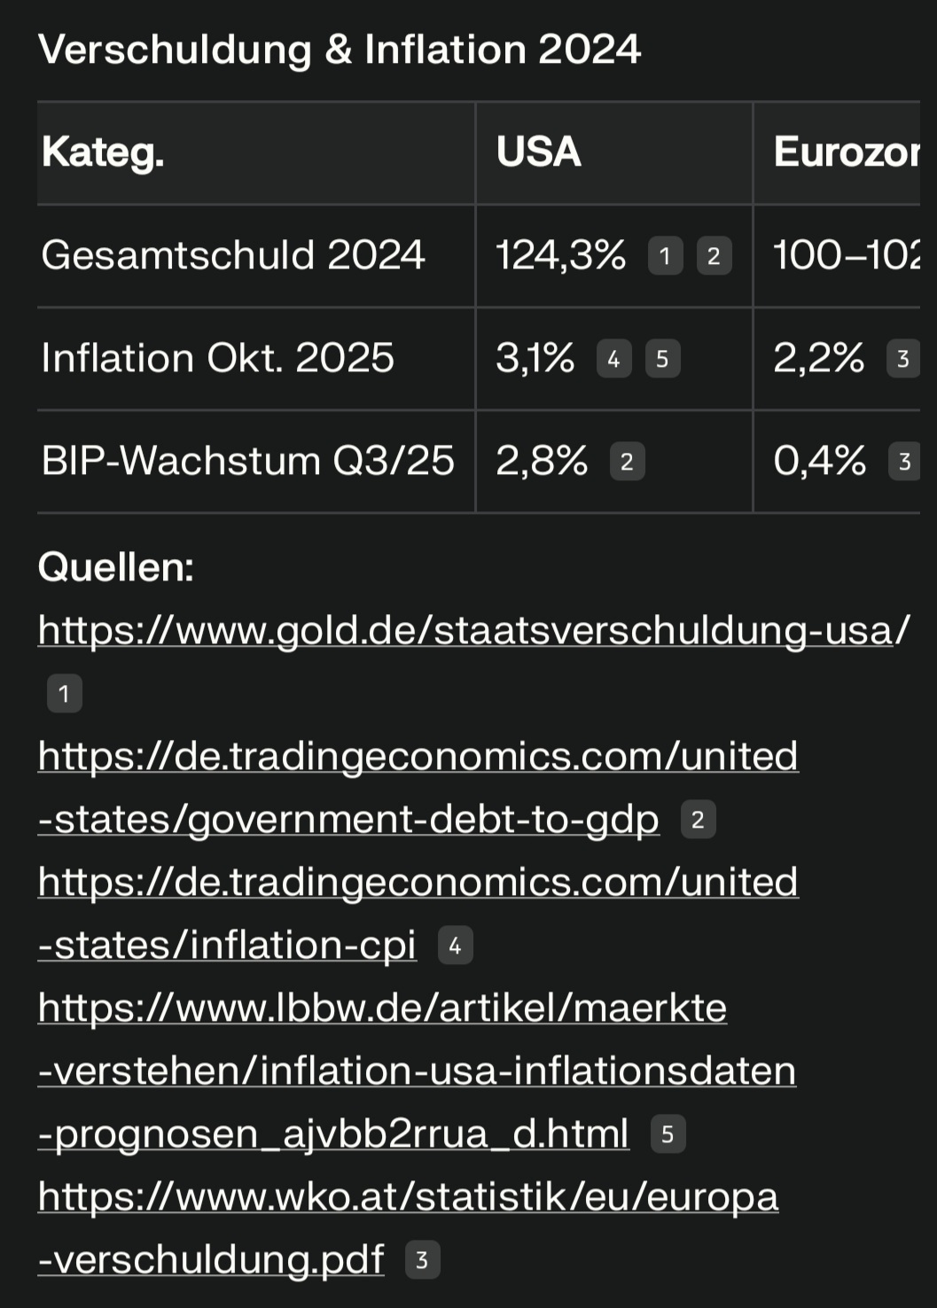Open citation 5 next to 3,1%
Screen dimensions: 937x1308
(x=662, y=359)
